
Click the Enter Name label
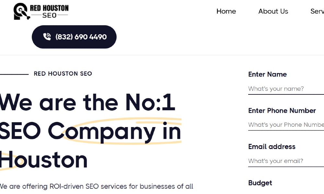pos(267,74)
